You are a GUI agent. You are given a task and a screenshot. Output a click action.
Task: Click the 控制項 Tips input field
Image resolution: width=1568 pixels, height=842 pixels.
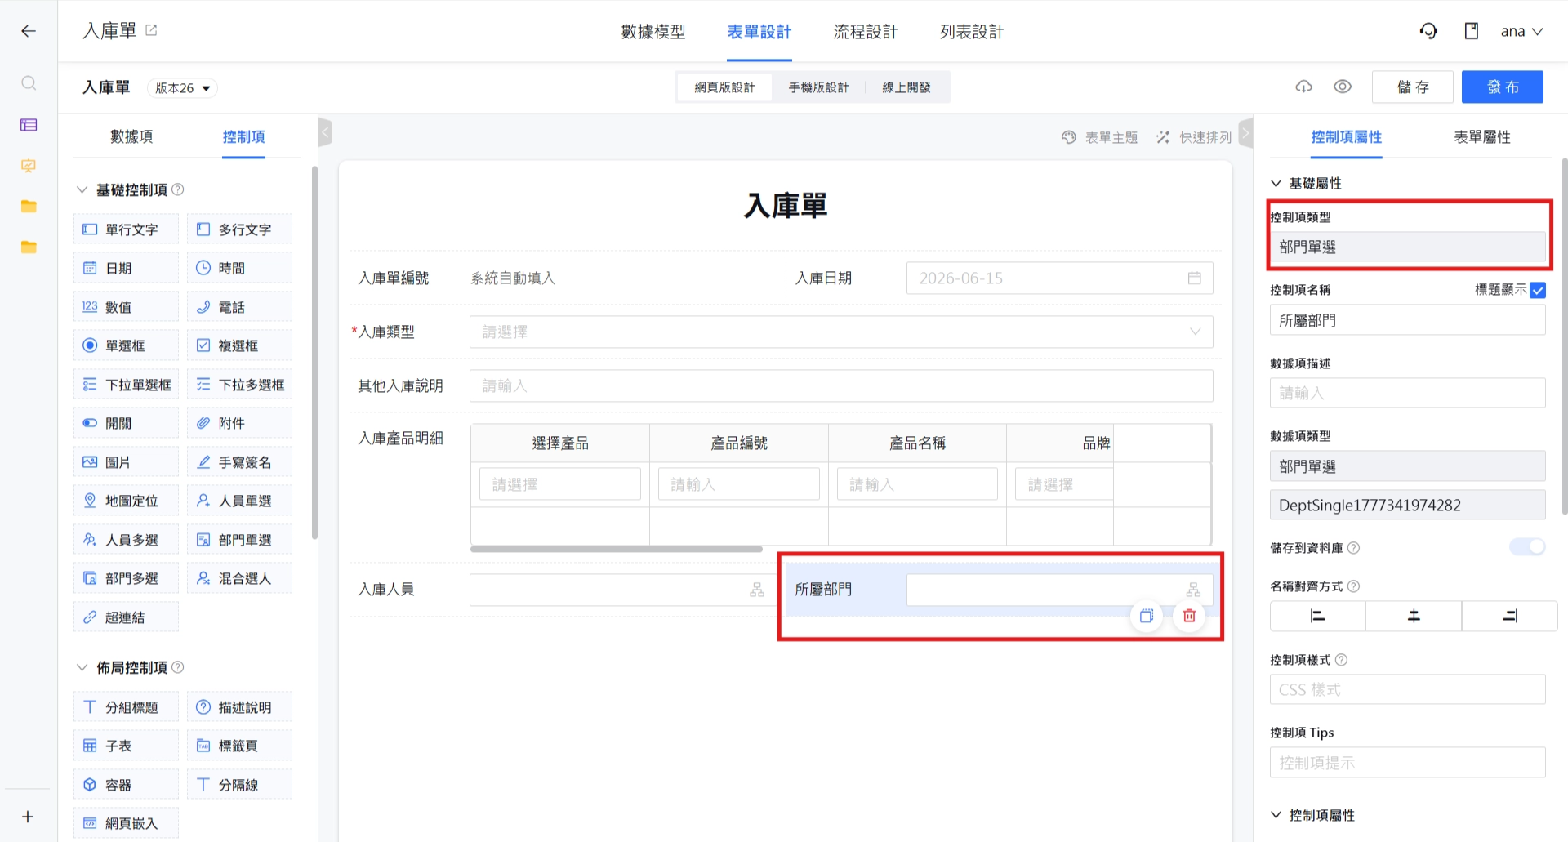tap(1407, 762)
